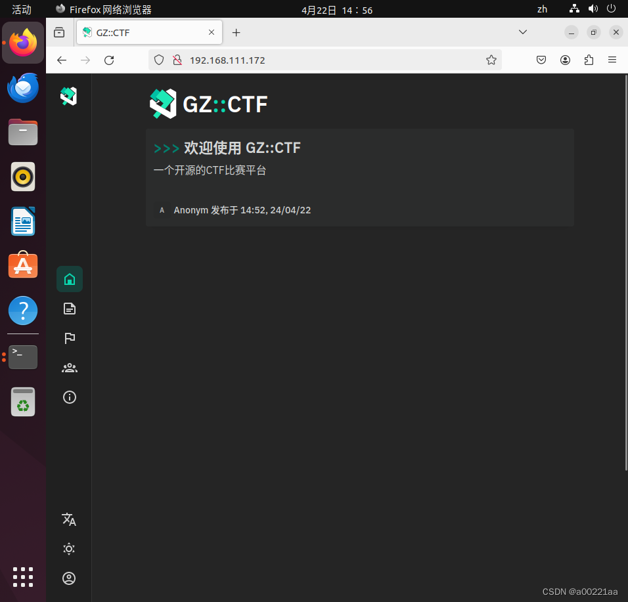Open the About page via the info icon

click(x=69, y=397)
